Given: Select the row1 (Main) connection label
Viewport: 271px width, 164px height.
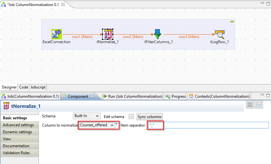Looking at the screenshot, I should [x=82, y=37].
